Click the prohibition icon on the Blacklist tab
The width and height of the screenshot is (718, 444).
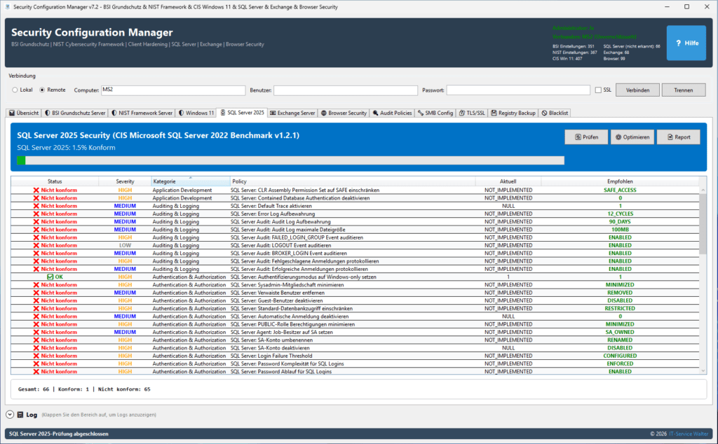click(x=543, y=113)
